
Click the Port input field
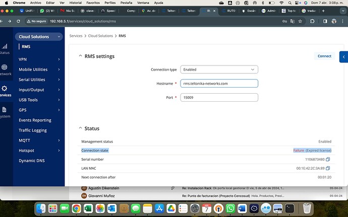[219, 97]
